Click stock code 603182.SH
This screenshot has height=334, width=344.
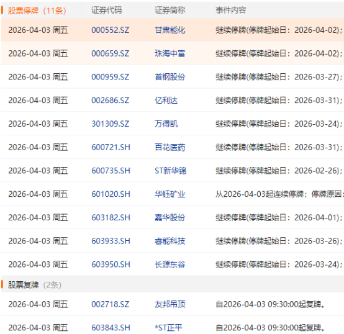[111, 218]
